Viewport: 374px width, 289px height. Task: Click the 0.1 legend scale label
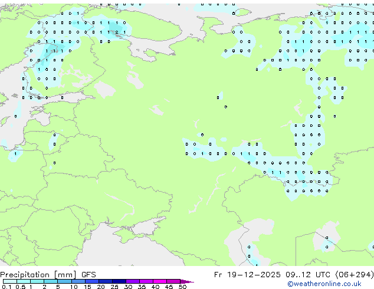[6, 287]
